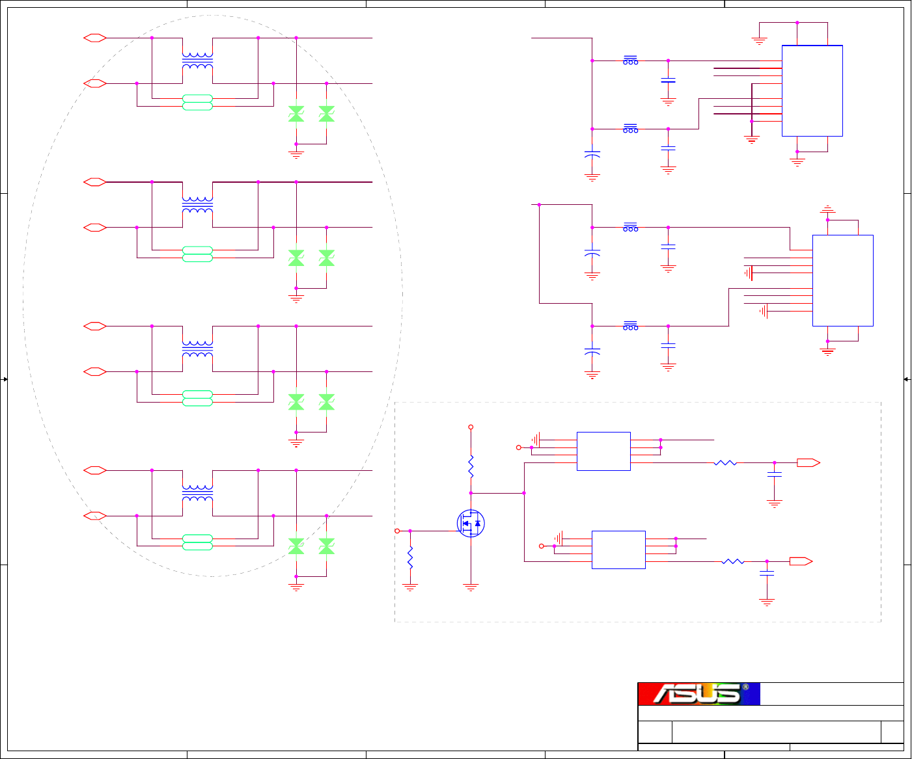Screen dimensions: 912x759
Task: Select the bottommost polarized capacitor symbol
Action: [x=592, y=352]
